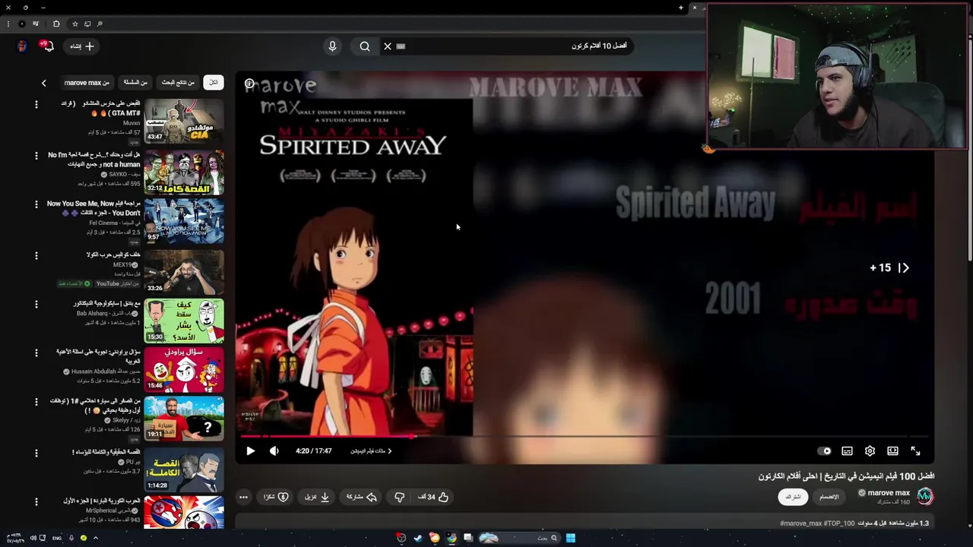This screenshot has height=547, width=973.
Task: Switch to theater mode view
Action: pyautogui.click(x=892, y=451)
